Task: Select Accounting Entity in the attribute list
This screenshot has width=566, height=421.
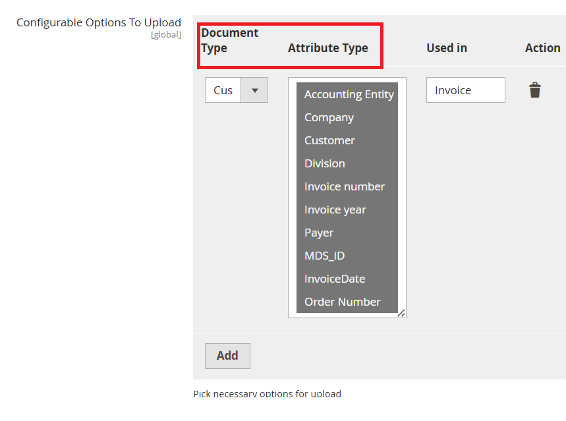Action: click(x=348, y=94)
